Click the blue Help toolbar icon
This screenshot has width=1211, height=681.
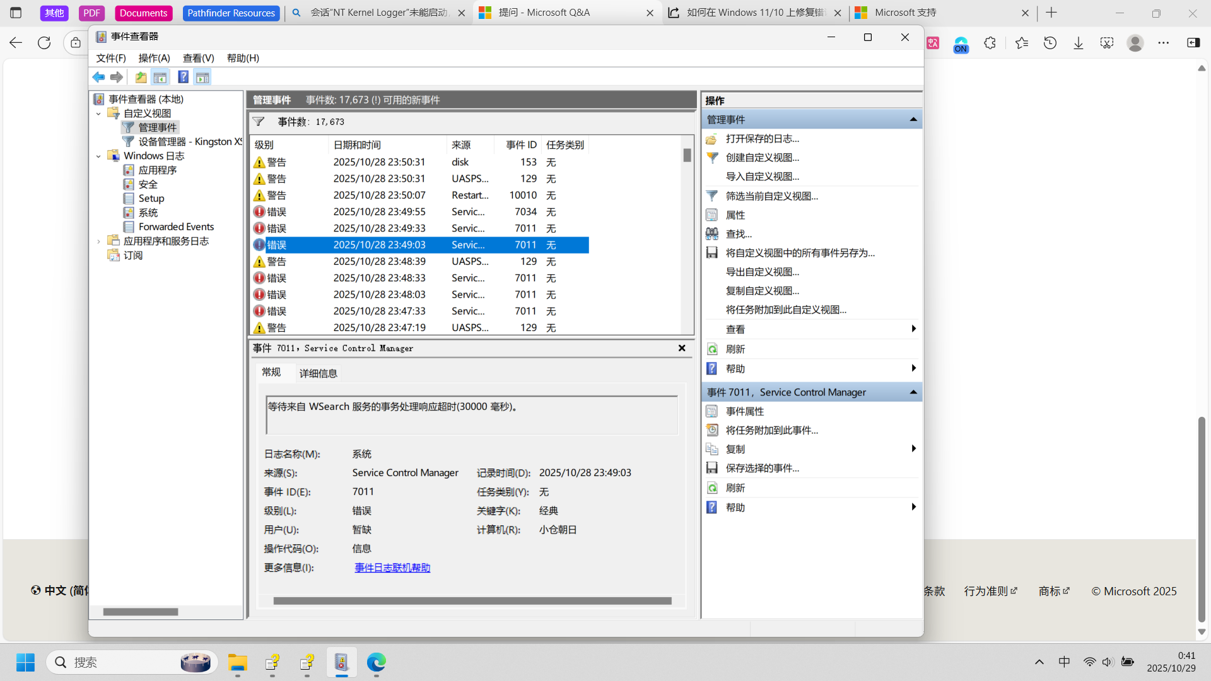(x=183, y=77)
